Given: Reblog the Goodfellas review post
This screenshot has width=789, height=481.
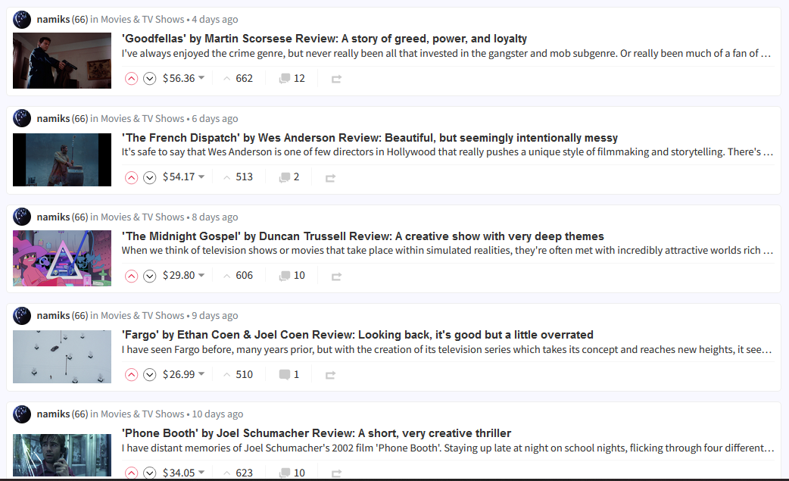Looking at the screenshot, I should point(337,79).
